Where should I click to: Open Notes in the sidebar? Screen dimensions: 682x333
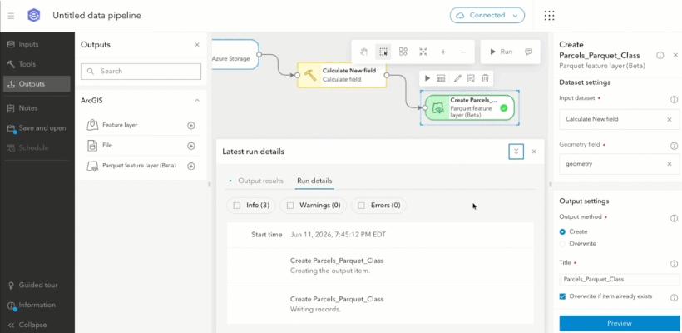click(x=37, y=108)
